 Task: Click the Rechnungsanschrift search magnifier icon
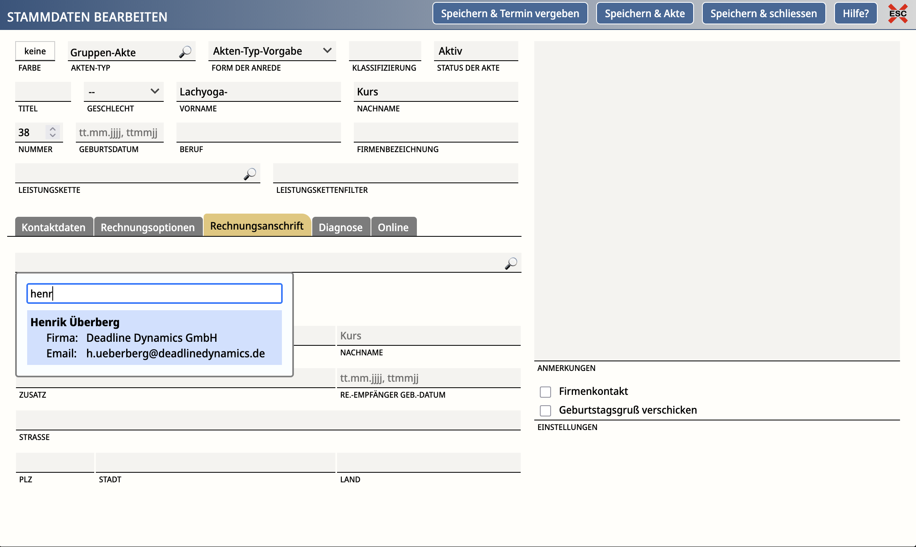511,263
